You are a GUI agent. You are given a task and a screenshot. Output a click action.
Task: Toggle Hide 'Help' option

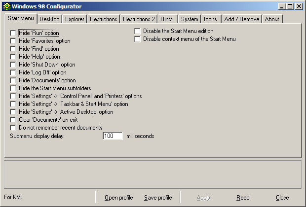point(13,57)
